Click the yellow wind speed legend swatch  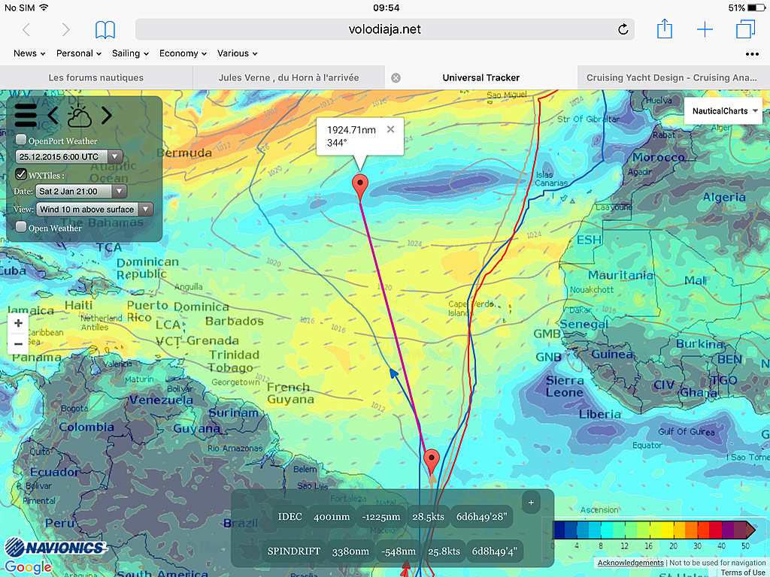tap(668, 530)
